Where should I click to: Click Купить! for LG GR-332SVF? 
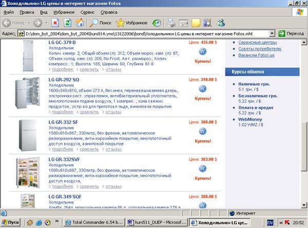click(203, 178)
